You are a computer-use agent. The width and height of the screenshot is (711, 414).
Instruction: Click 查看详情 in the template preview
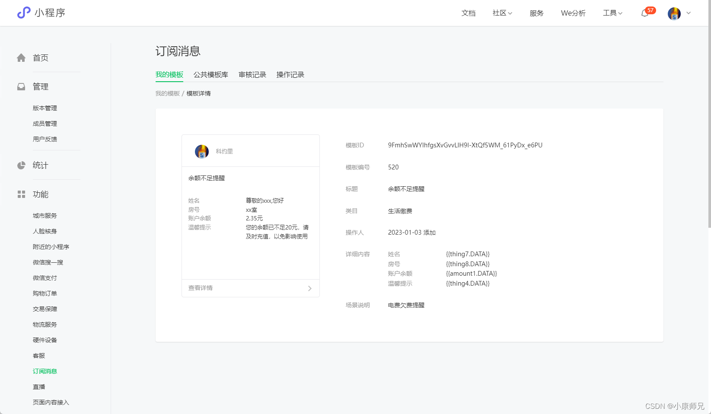click(200, 287)
